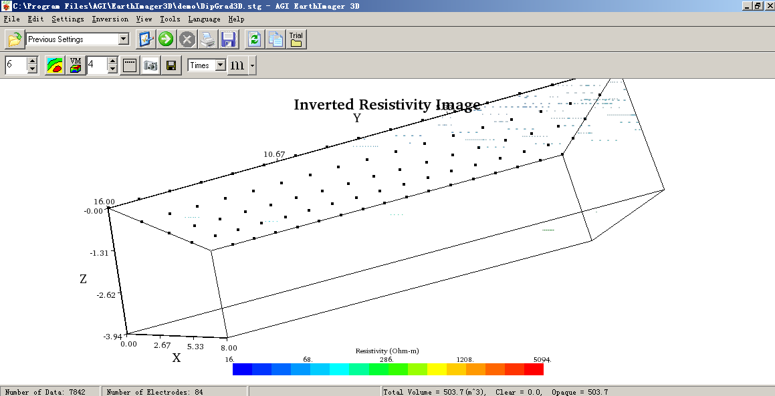Click the open data file folder icon
Screen dimensions: 775x396
point(14,39)
